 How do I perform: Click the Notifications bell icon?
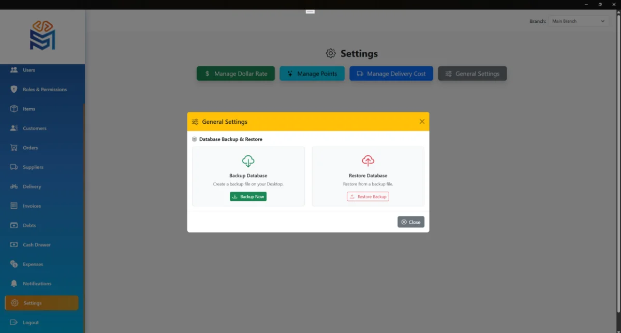click(14, 283)
